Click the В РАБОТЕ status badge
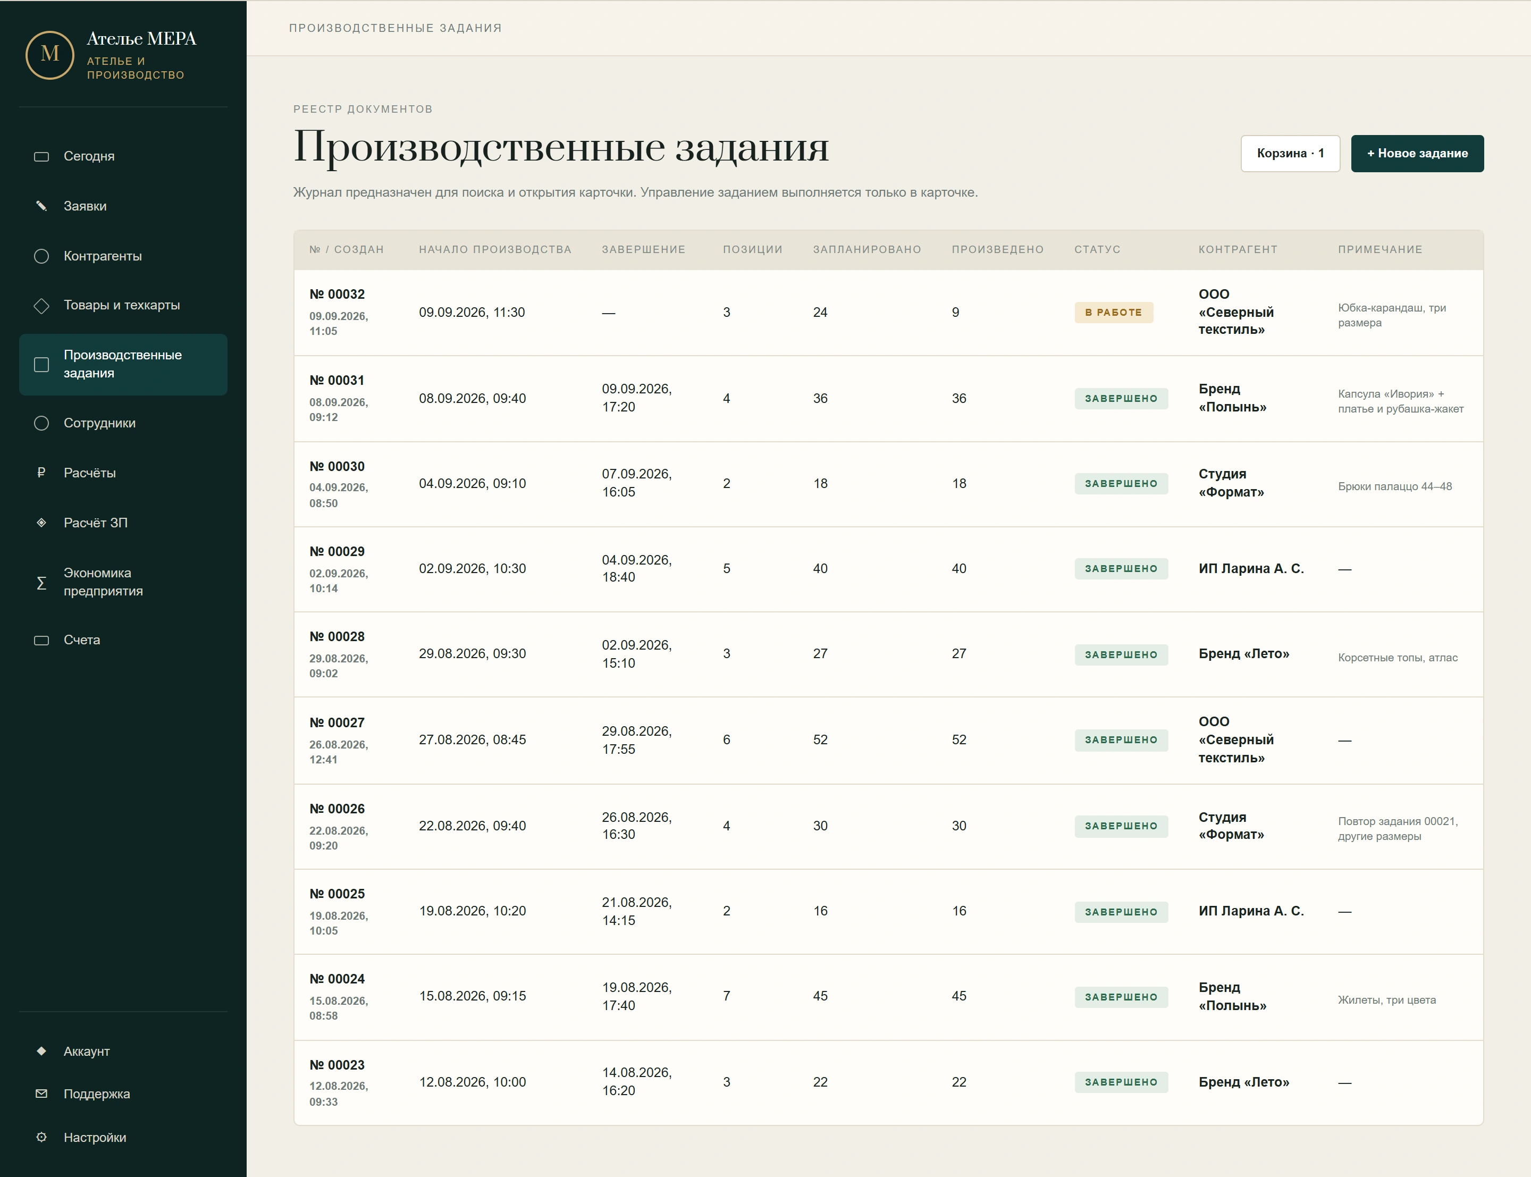Viewport: 1531px width, 1177px height. click(1114, 313)
